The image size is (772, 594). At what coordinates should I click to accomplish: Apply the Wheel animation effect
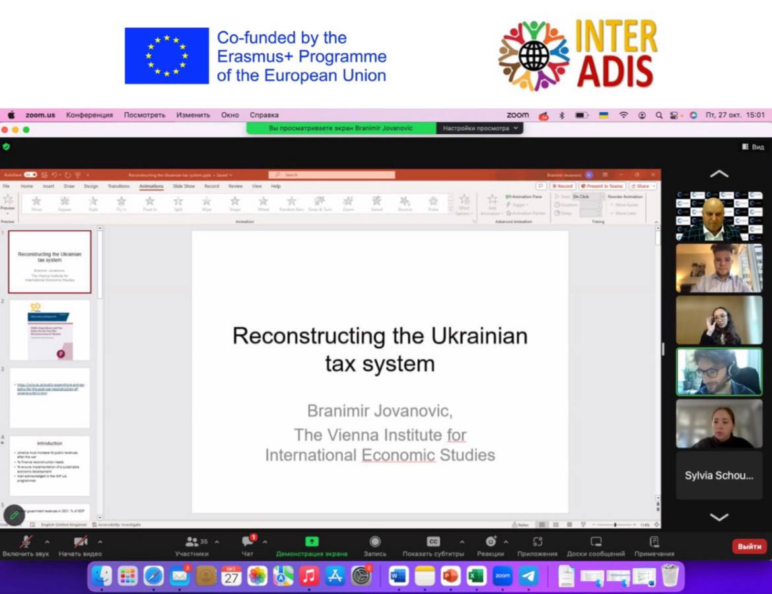(263, 204)
